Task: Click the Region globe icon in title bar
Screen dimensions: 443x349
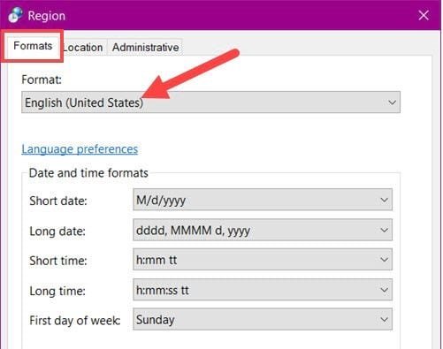Action: coord(15,15)
